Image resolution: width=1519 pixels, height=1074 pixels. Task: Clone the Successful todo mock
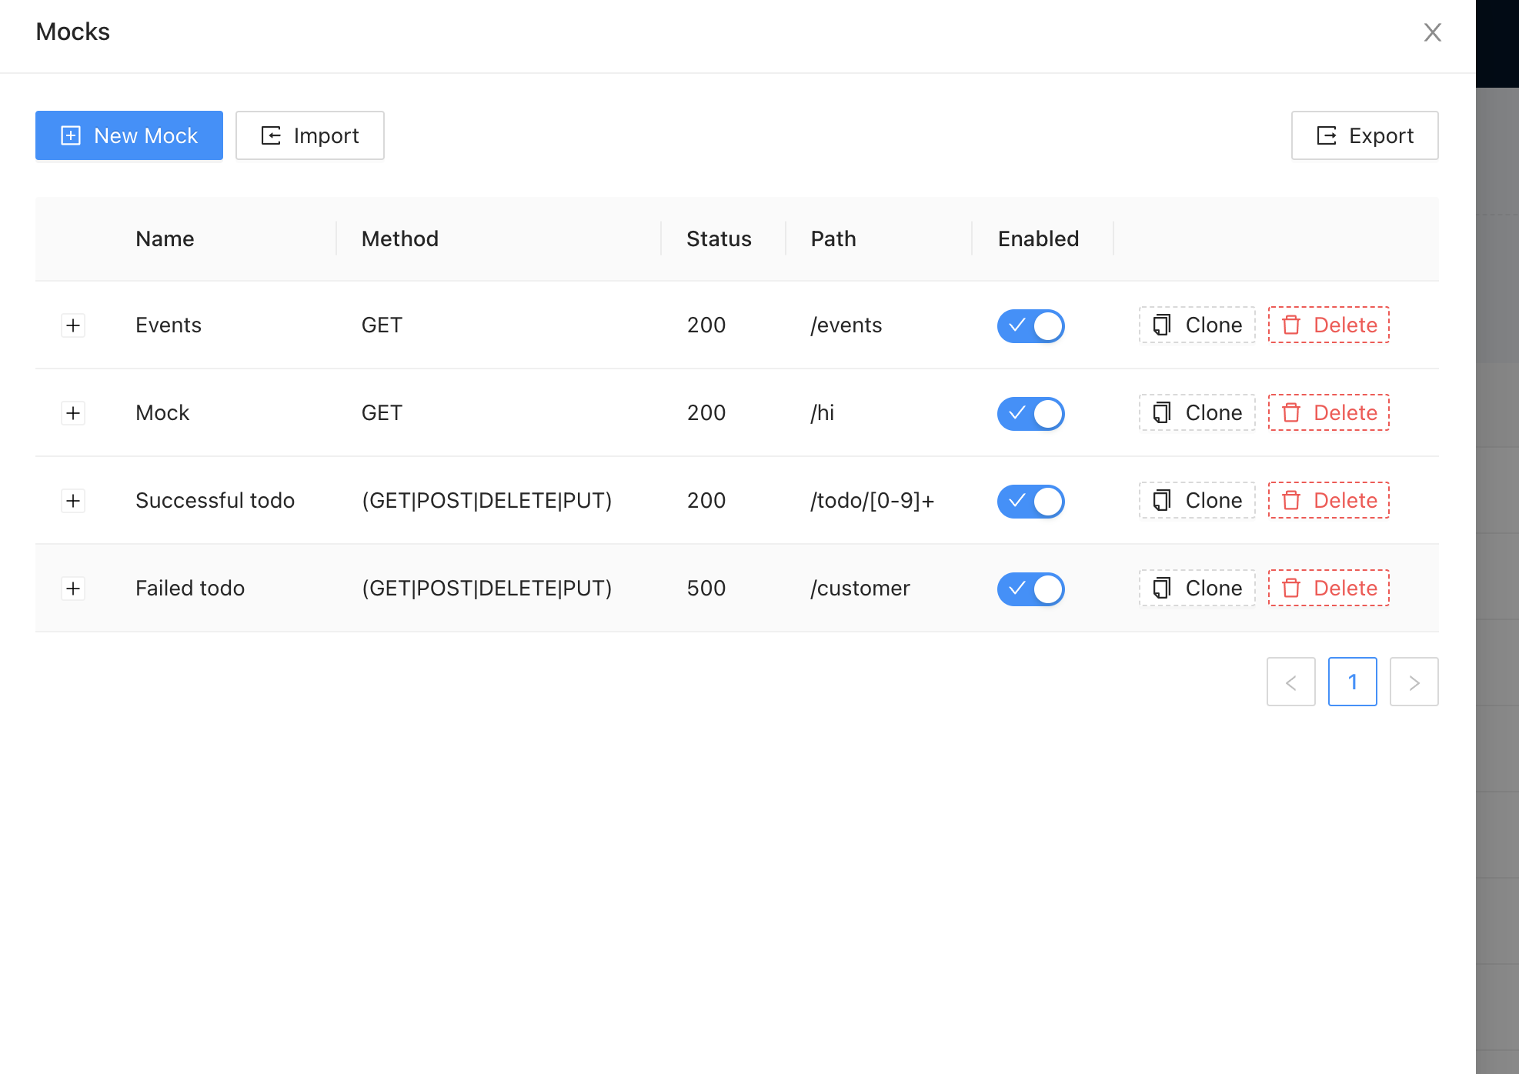point(1197,501)
